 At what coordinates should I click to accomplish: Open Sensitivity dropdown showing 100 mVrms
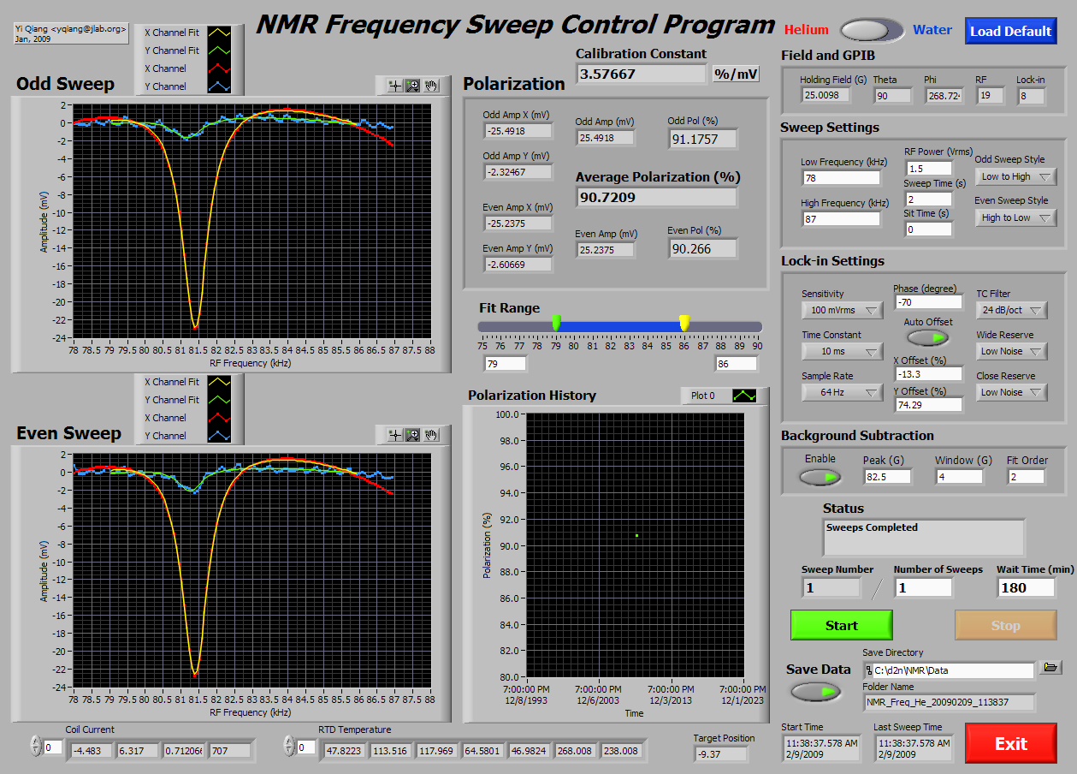point(843,310)
